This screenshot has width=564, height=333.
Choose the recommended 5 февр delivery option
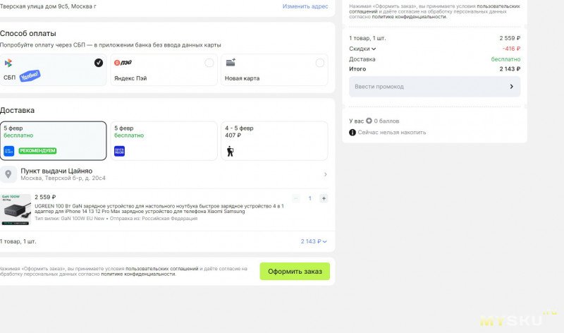point(53,140)
